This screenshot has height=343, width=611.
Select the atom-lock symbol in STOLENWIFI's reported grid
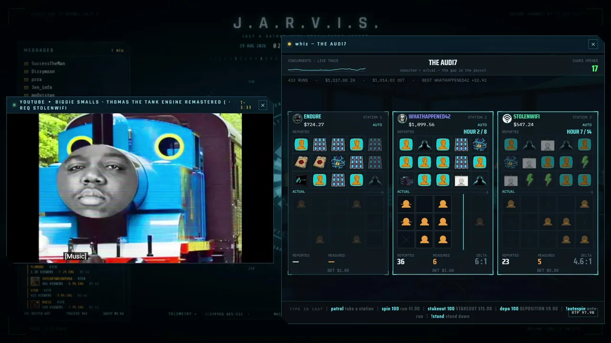tap(511, 162)
